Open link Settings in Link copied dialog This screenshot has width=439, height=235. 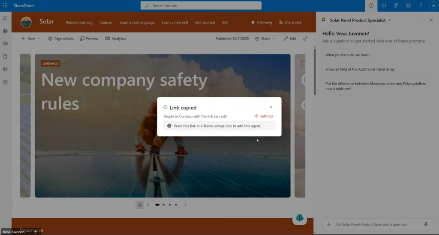(264, 116)
